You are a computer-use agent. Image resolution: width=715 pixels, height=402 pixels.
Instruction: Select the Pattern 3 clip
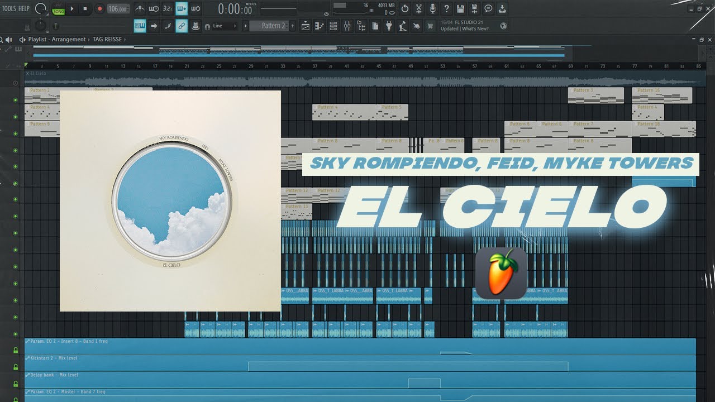pyautogui.click(x=595, y=95)
